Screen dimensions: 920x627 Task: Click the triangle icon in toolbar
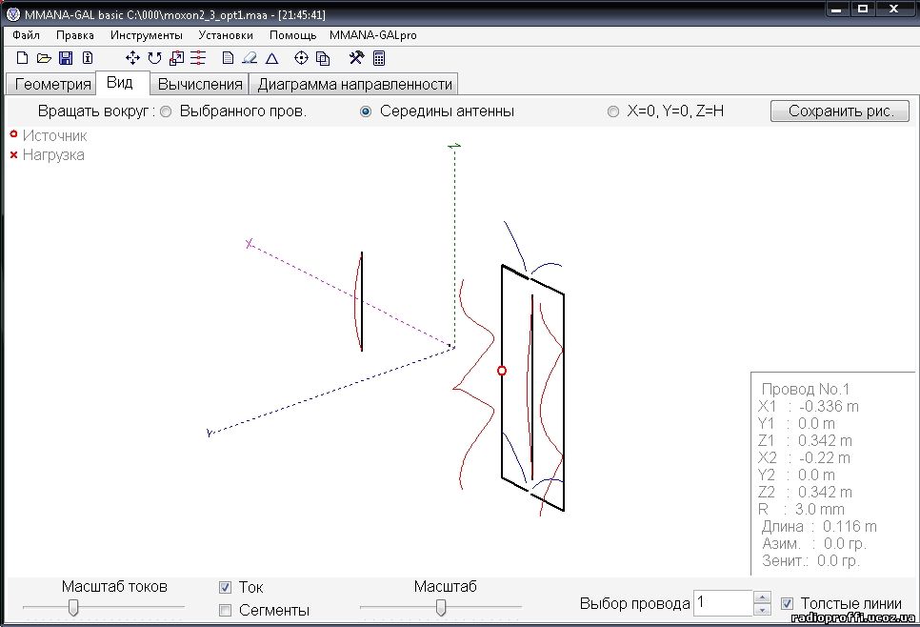point(271,58)
